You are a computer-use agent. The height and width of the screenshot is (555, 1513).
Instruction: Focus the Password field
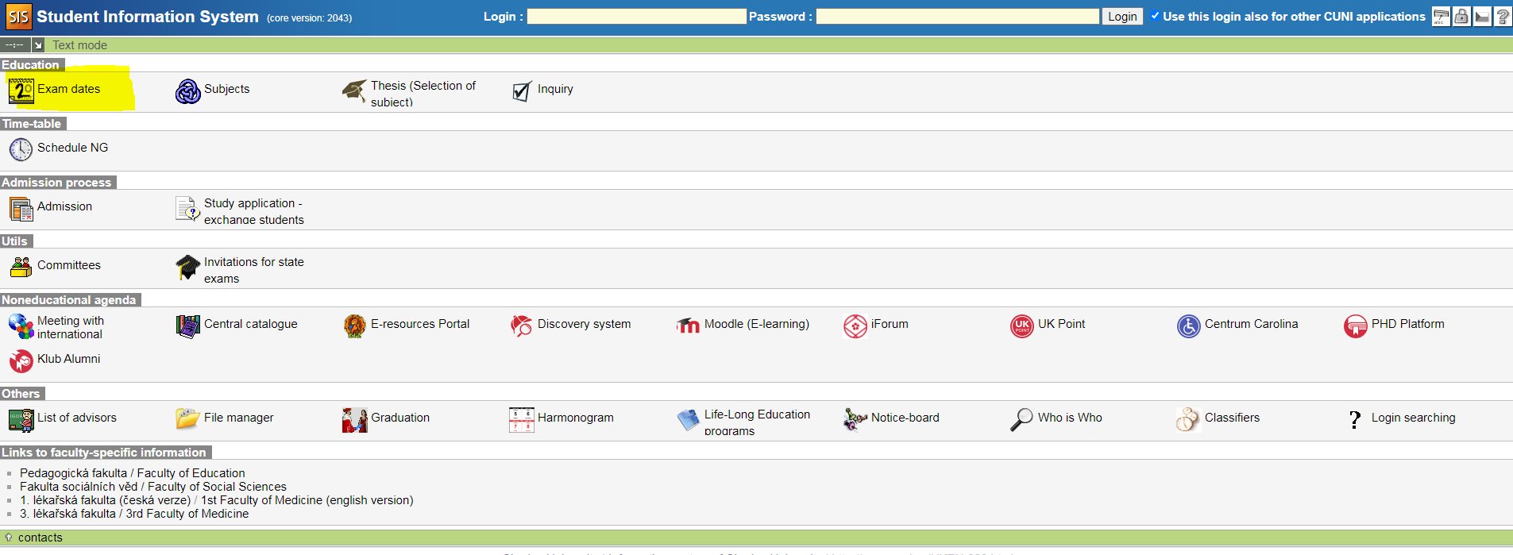[957, 17]
